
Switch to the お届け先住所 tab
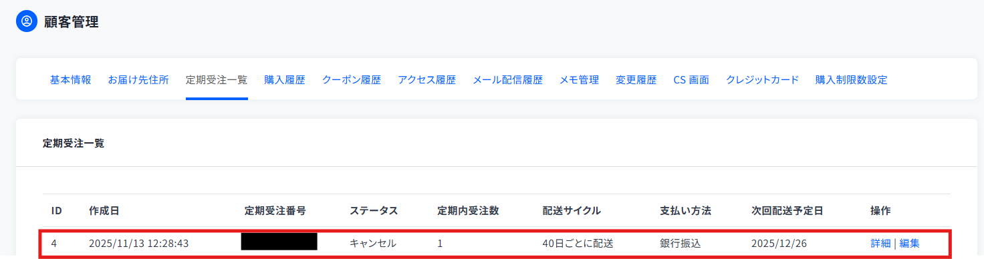tap(138, 80)
